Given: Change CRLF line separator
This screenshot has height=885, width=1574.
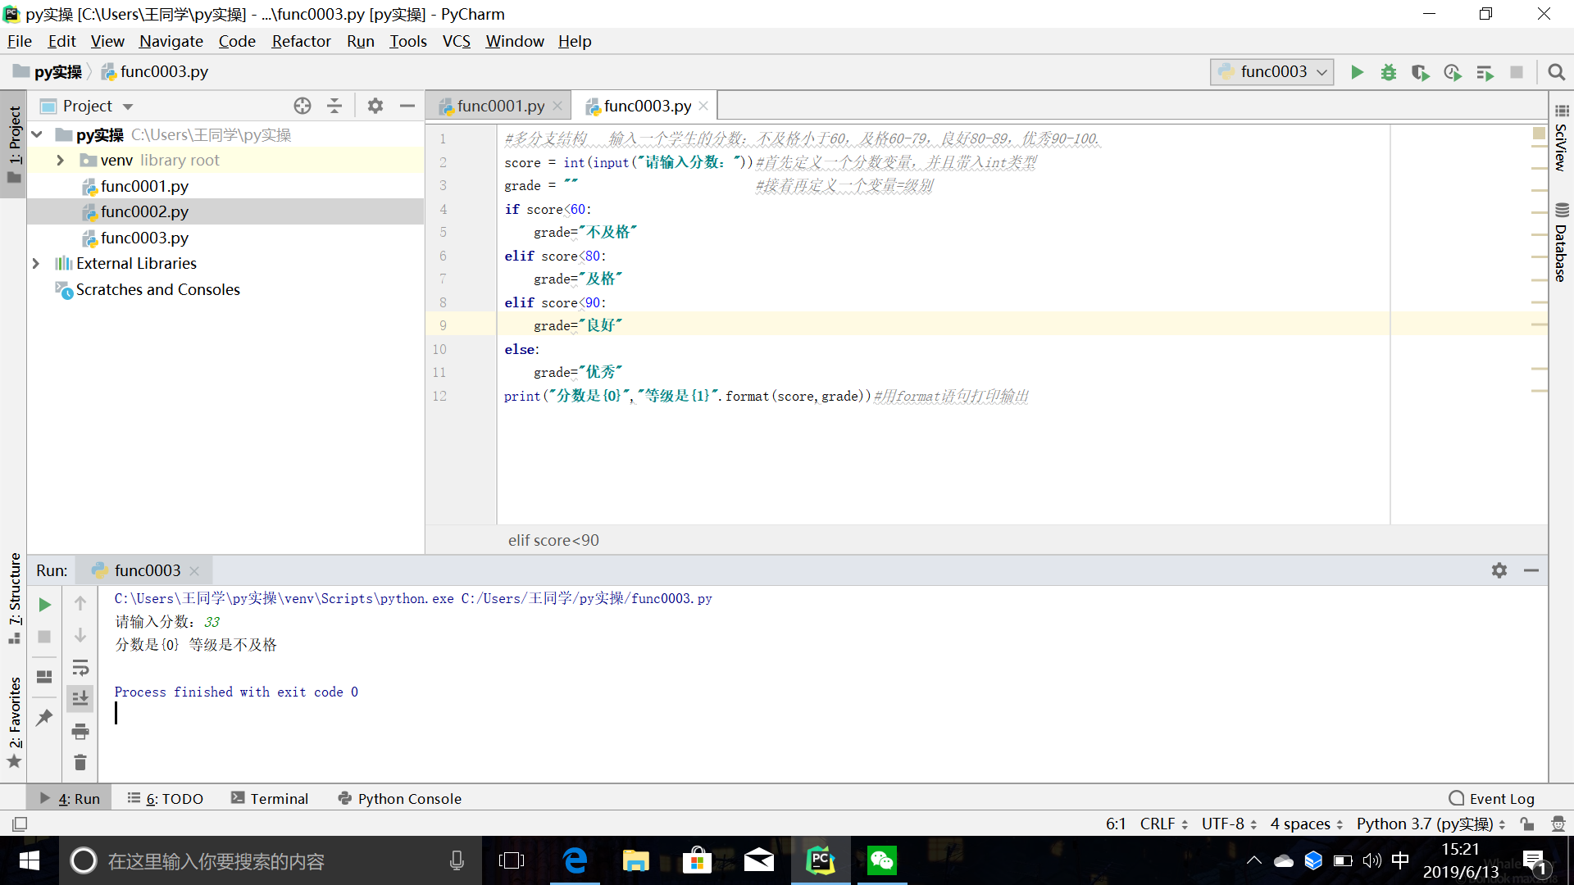Looking at the screenshot, I should coord(1163,824).
